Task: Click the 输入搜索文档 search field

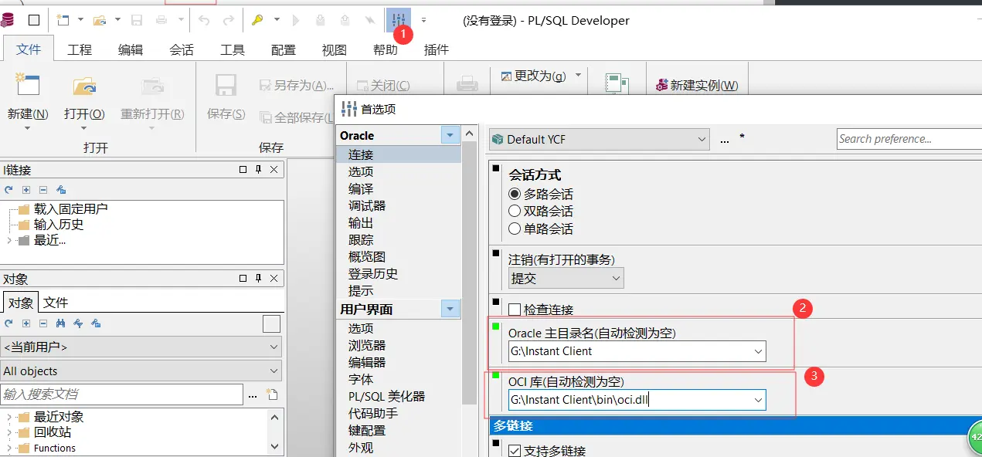Action: [x=122, y=394]
